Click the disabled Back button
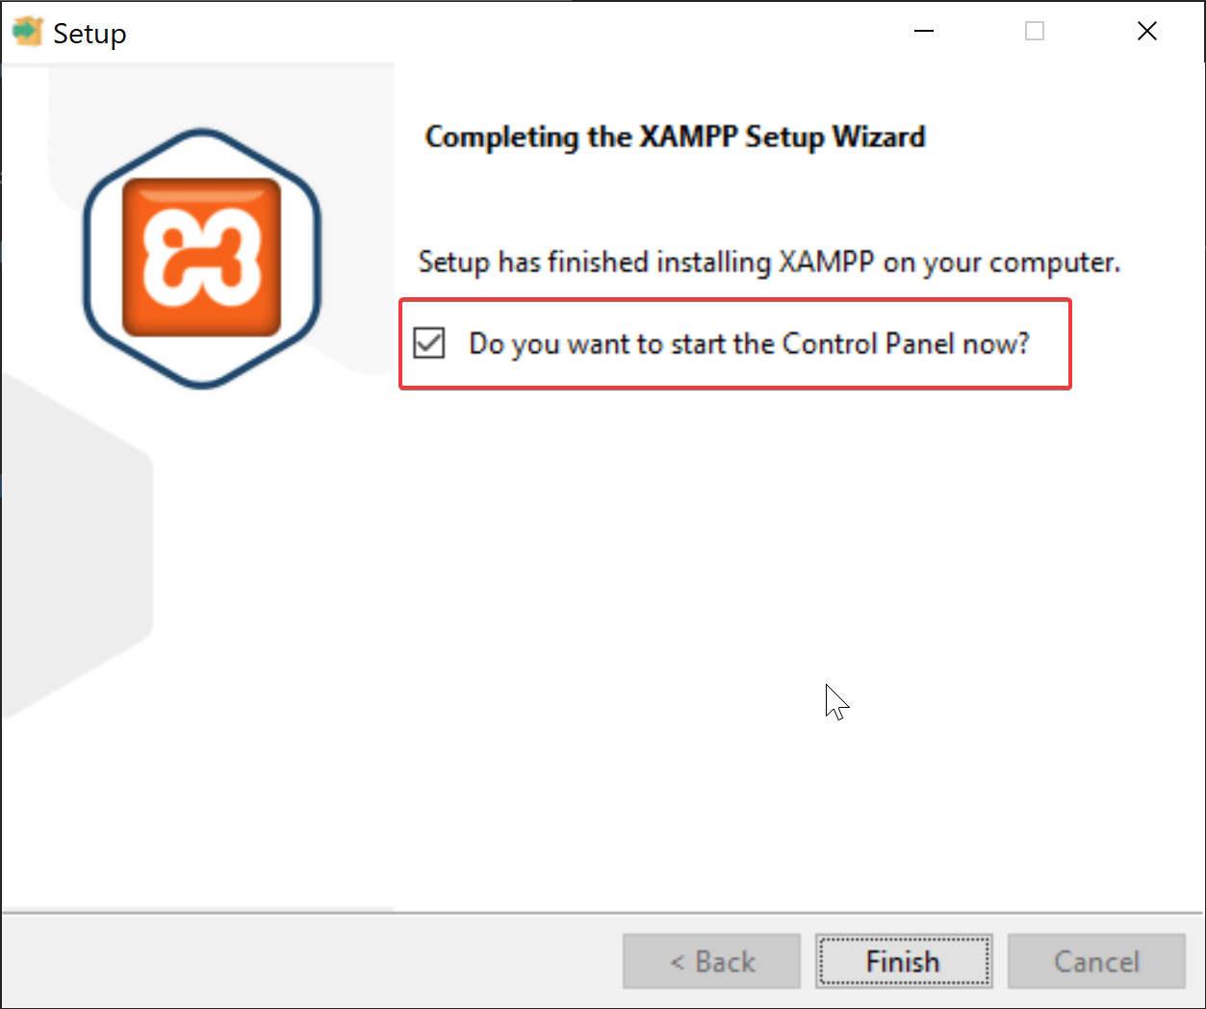Image resolution: width=1206 pixels, height=1009 pixels. pos(711,961)
